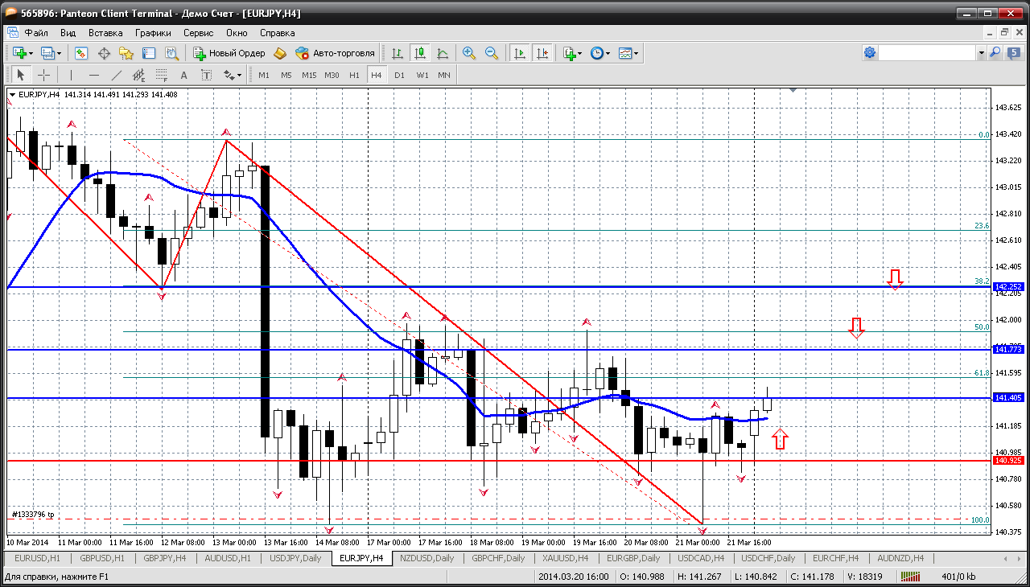This screenshot has height=587, width=1030.
Task: Open the Market Watch panel
Action: [x=81, y=53]
